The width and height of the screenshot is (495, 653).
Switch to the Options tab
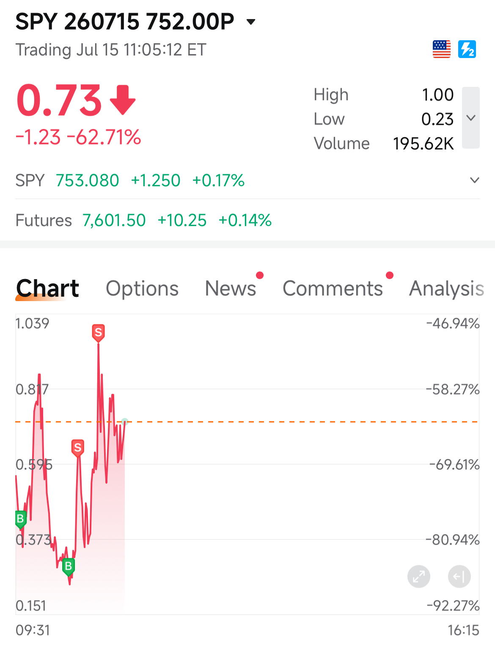(142, 288)
